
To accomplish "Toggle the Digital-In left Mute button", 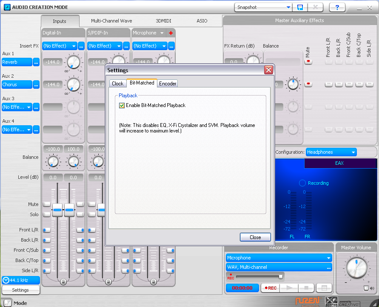I will click(x=46, y=204).
